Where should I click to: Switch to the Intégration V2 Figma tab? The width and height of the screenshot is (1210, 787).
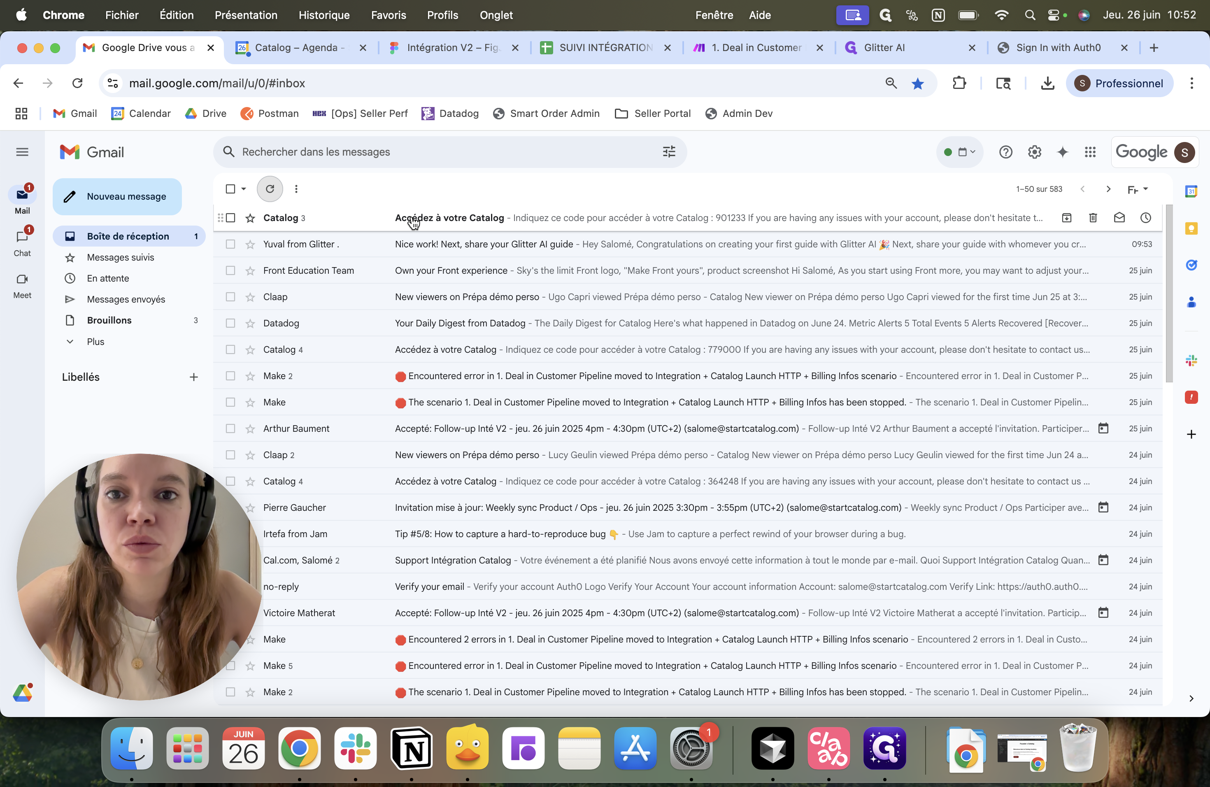coord(454,48)
